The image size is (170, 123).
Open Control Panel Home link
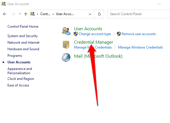pyautogui.click(x=23, y=27)
